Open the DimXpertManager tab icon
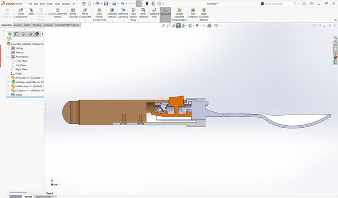This screenshot has height=198, width=338. (30, 34)
